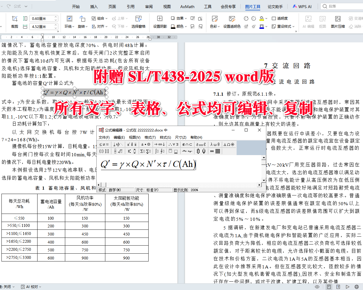
Task: Switch to the 开始 (Home) tab
Action: (x=76, y=6)
